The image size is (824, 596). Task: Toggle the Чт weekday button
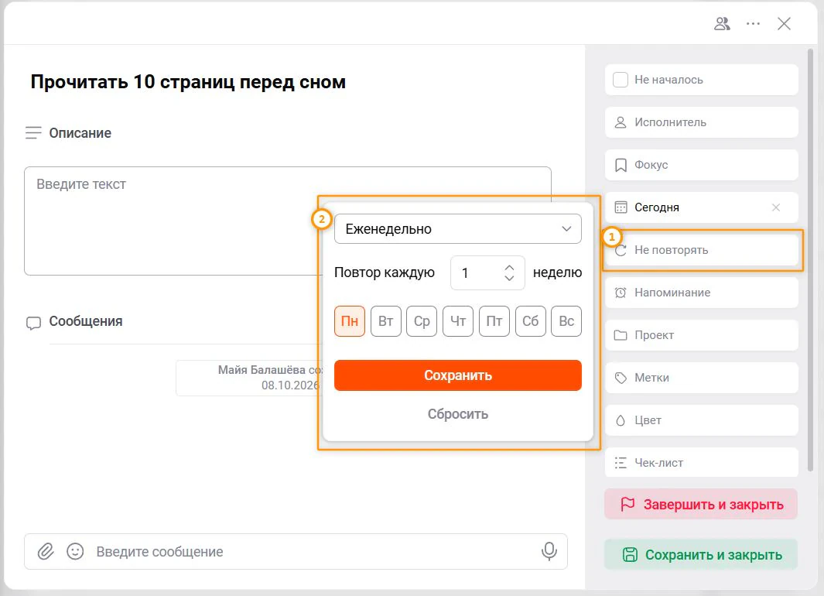coord(458,321)
